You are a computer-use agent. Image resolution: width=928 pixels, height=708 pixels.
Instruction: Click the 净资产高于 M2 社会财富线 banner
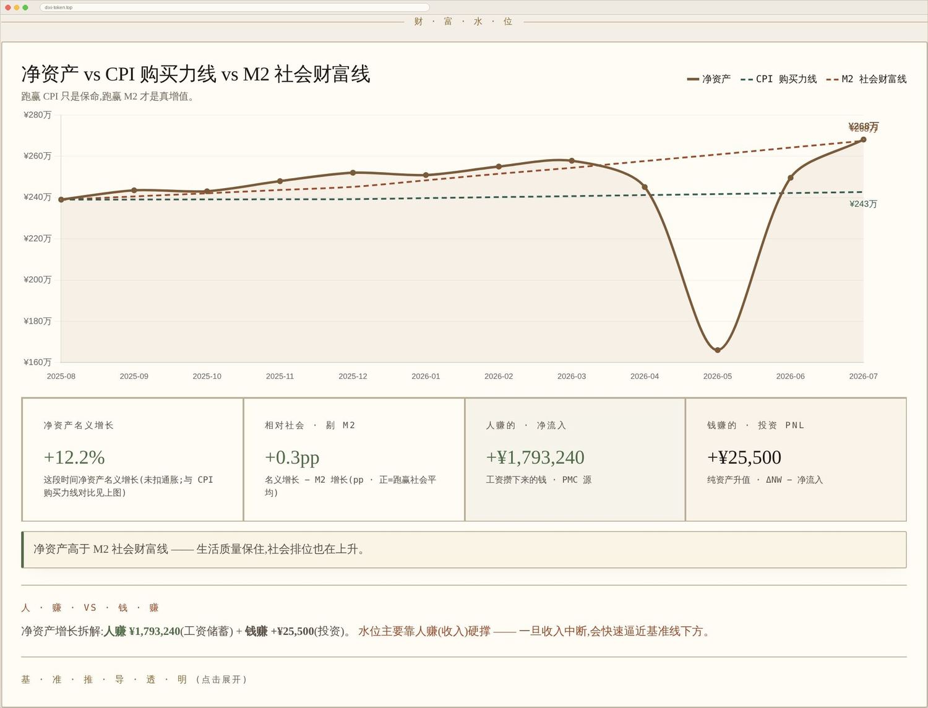[464, 550]
